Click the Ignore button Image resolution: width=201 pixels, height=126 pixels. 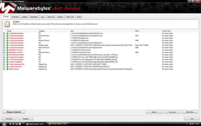pos(154,112)
